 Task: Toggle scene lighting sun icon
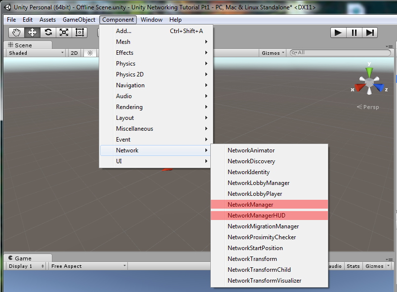coord(90,53)
